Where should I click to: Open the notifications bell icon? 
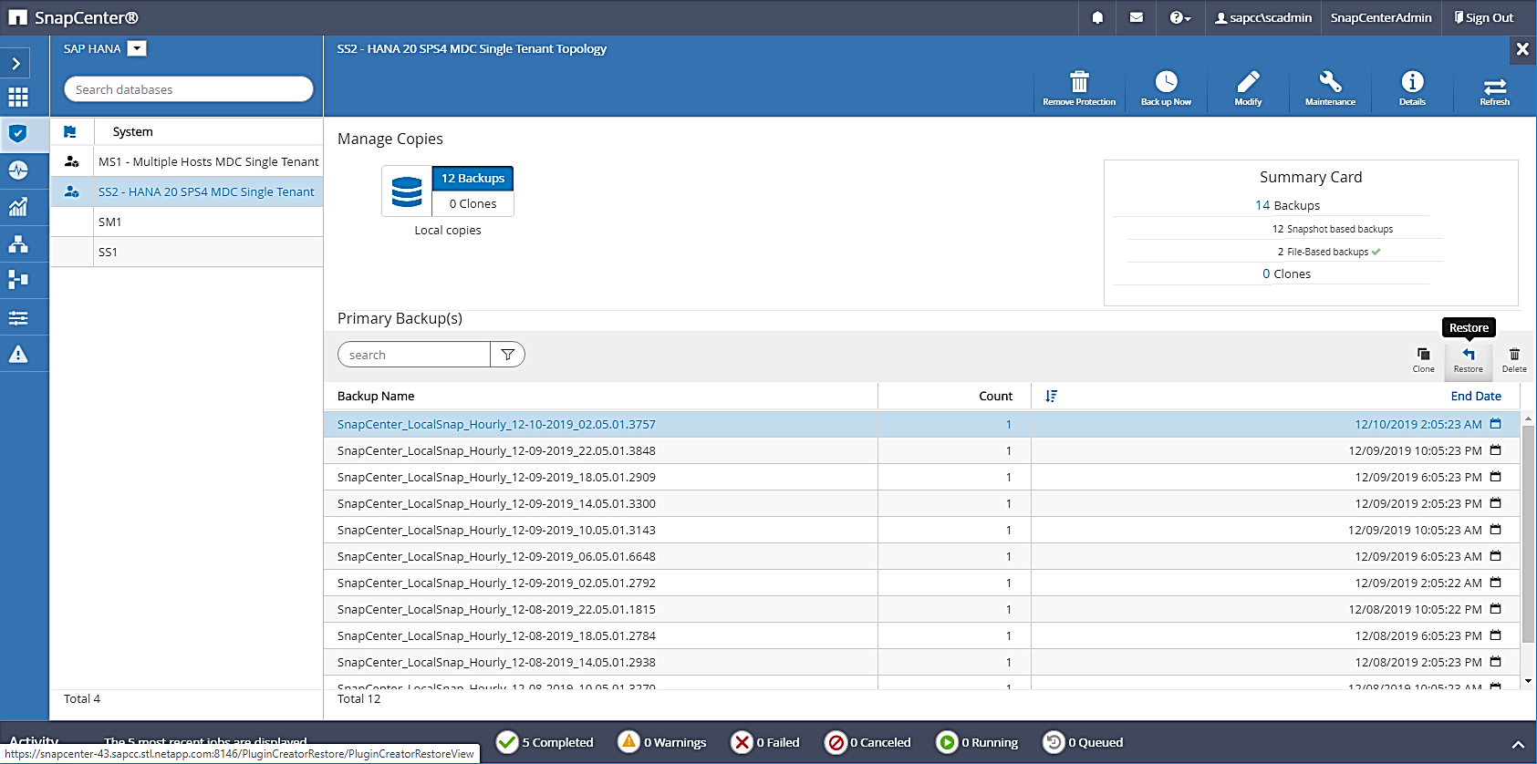pyautogui.click(x=1097, y=17)
